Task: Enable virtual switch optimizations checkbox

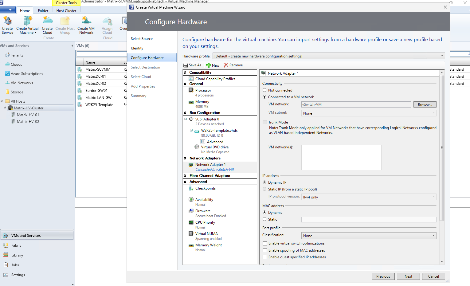Action: point(265,243)
